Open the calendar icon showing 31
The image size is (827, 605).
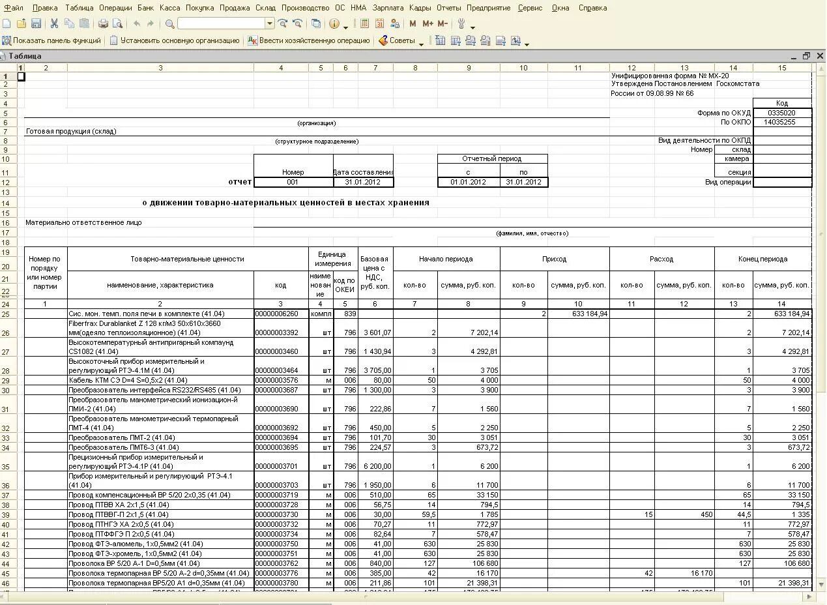pos(379,23)
